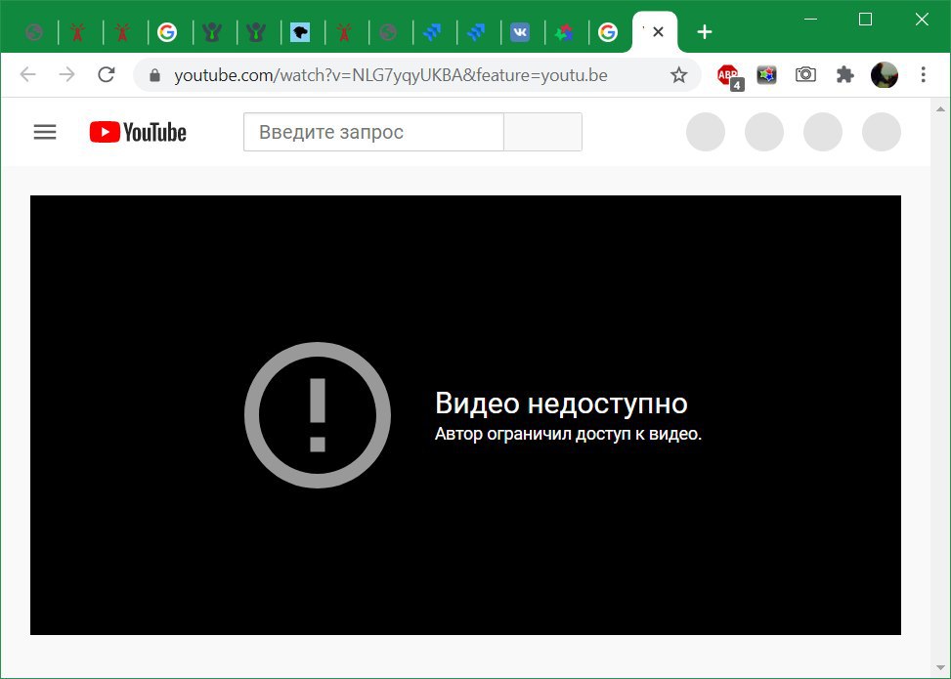Close the active YouTube tab
The image size is (951, 679).
(x=658, y=32)
